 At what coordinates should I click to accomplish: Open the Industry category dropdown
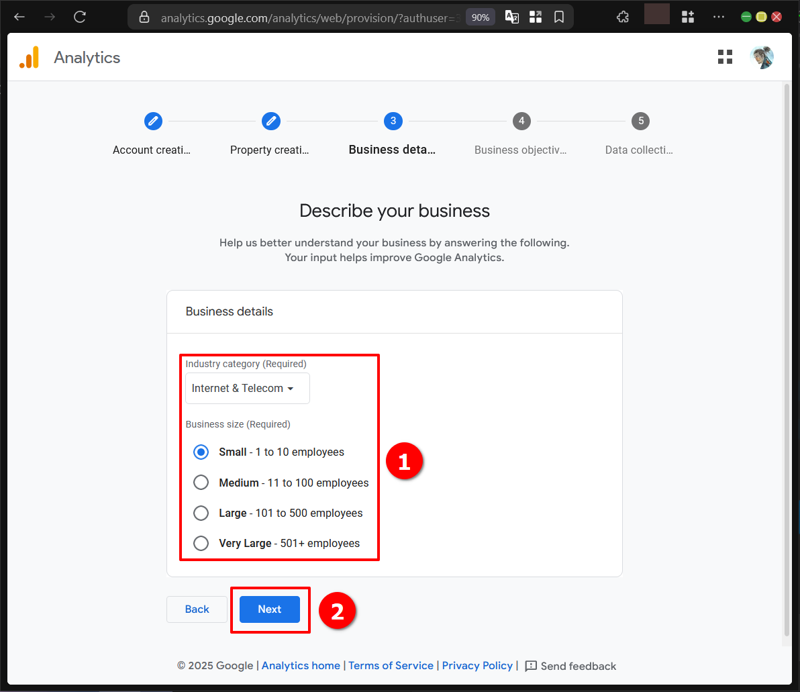pyautogui.click(x=246, y=388)
